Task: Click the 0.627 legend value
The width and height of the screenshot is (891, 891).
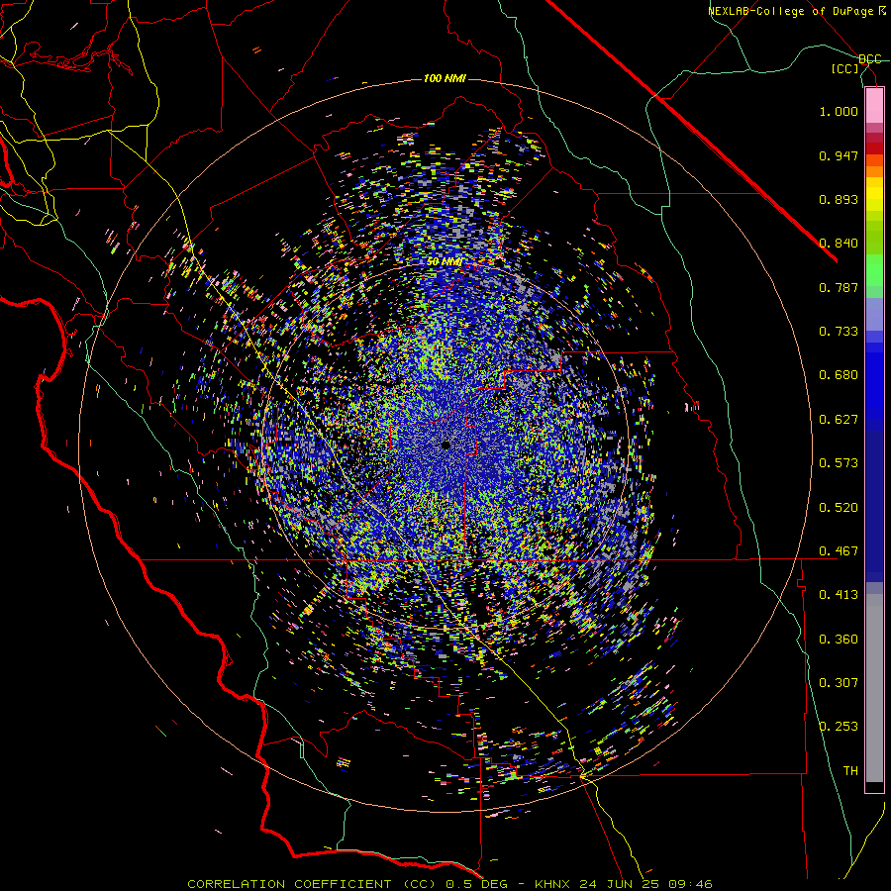Action: pos(839,420)
